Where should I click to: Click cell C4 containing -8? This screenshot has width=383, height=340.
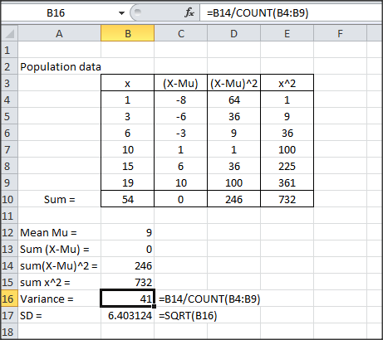pos(180,100)
